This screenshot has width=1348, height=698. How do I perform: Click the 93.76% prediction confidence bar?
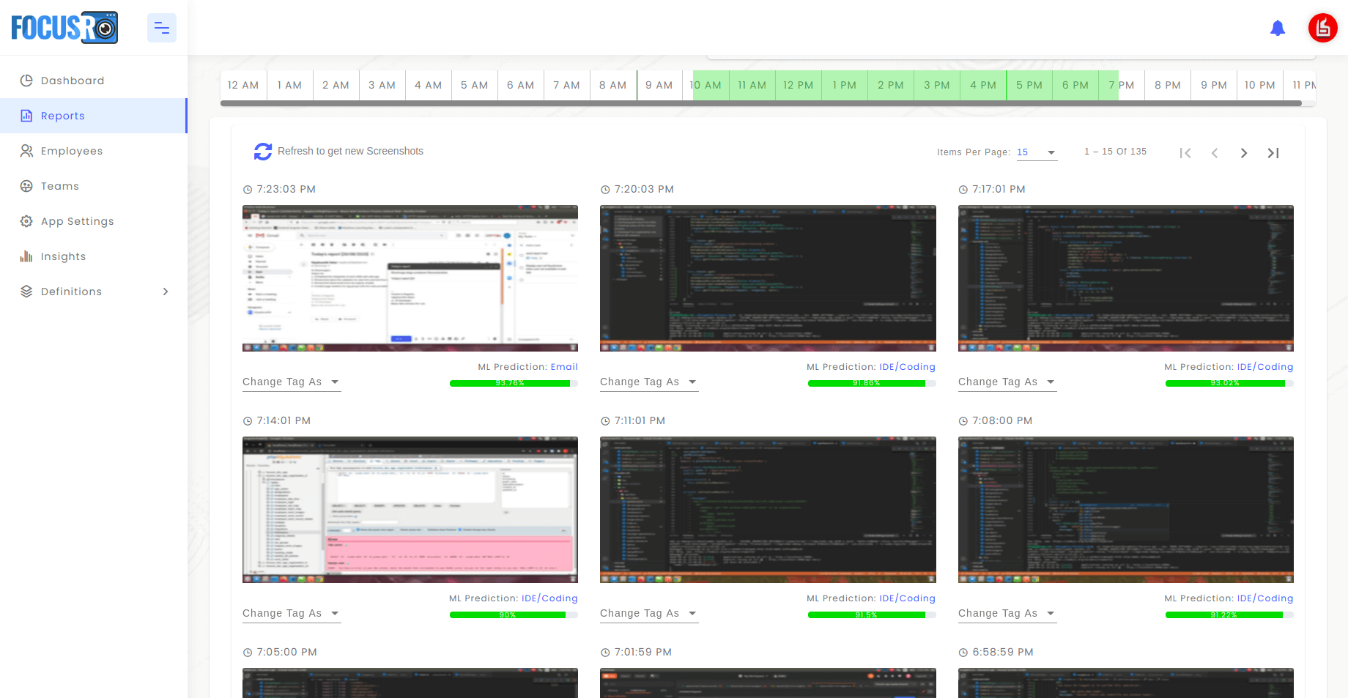[512, 383]
